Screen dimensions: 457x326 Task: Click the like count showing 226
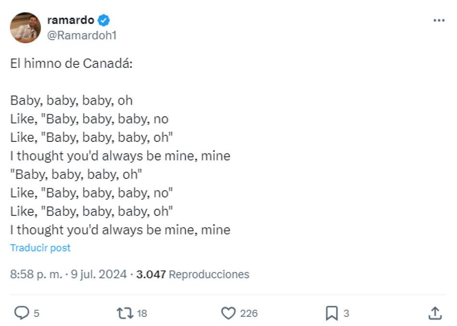click(249, 313)
